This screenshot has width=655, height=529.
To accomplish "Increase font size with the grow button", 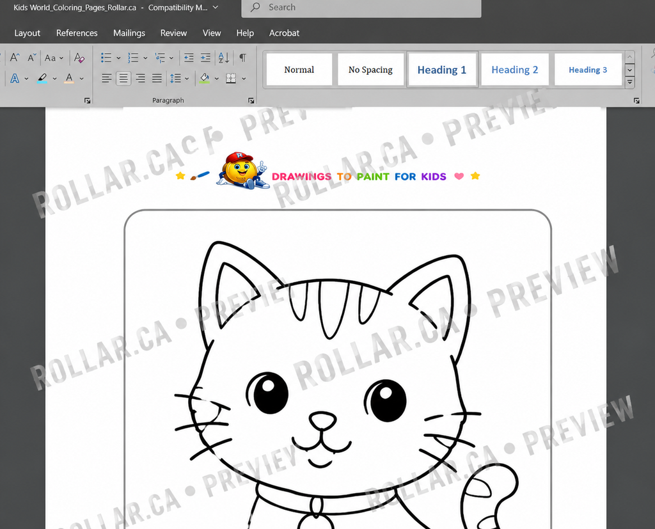I will tap(15, 58).
